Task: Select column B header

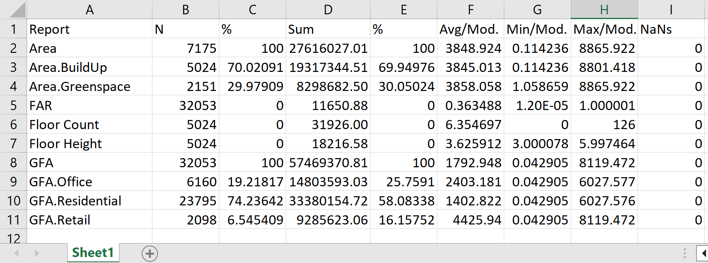Action: pyautogui.click(x=185, y=10)
